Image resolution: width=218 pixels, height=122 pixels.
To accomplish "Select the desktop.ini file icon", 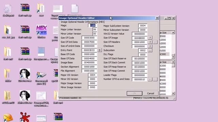I will [8, 10].
